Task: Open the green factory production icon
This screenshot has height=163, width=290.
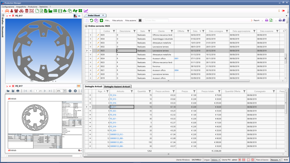Action: pos(50,11)
